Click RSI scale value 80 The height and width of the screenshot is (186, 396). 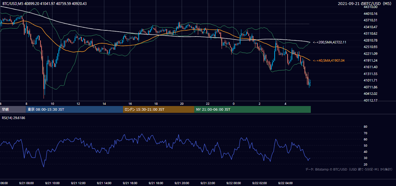pyautogui.click(x=365, y=127)
